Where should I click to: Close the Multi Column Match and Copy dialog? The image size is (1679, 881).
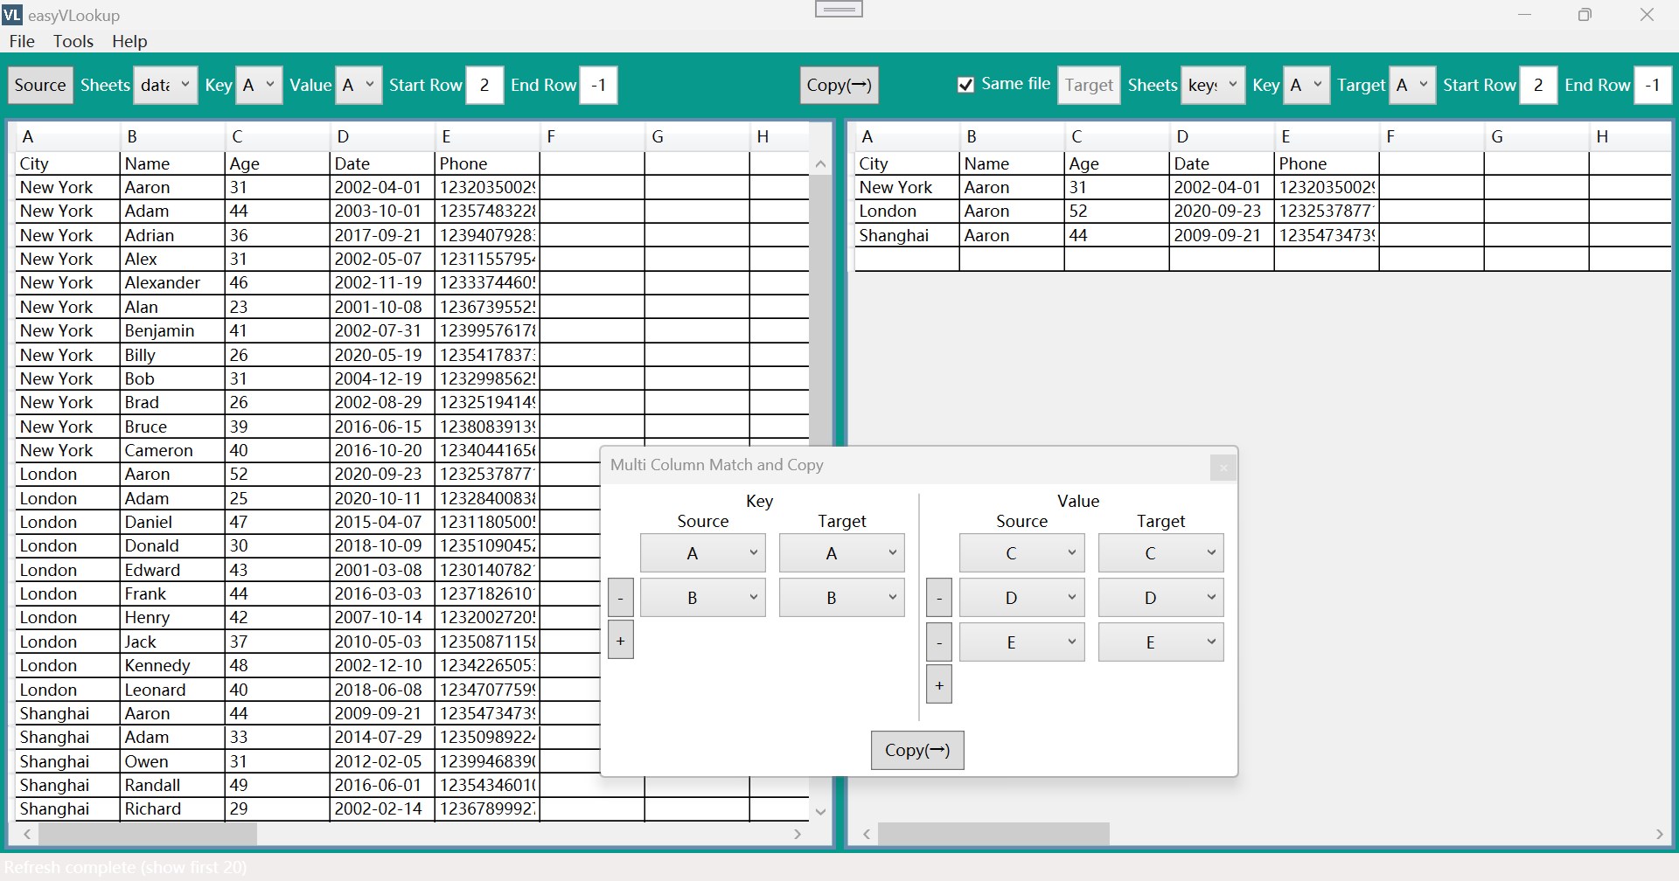click(x=1223, y=468)
